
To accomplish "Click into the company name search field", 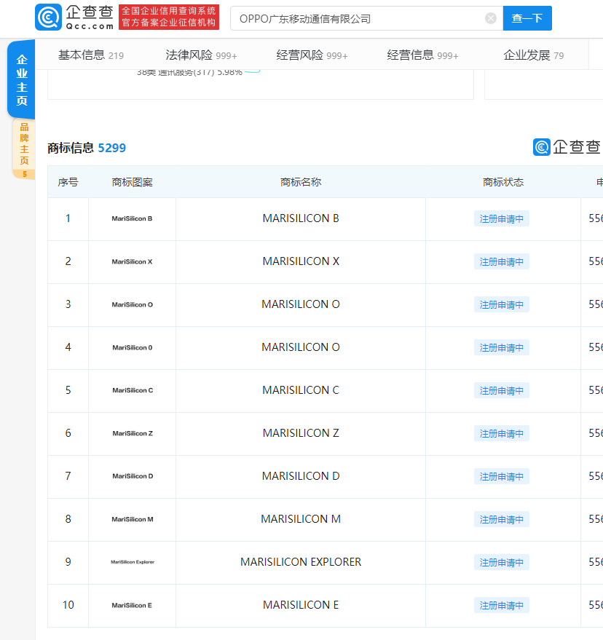I will (x=357, y=18).
